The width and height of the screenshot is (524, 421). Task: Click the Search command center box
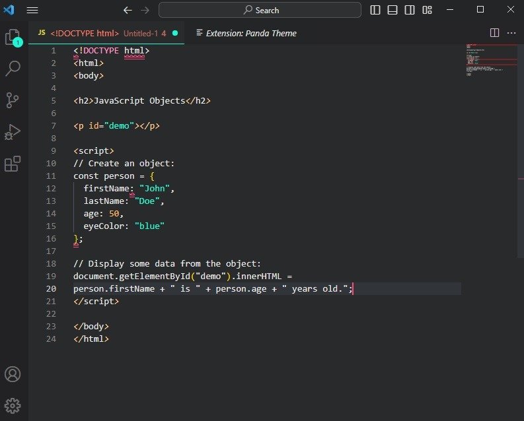click(x=260, y=10)
